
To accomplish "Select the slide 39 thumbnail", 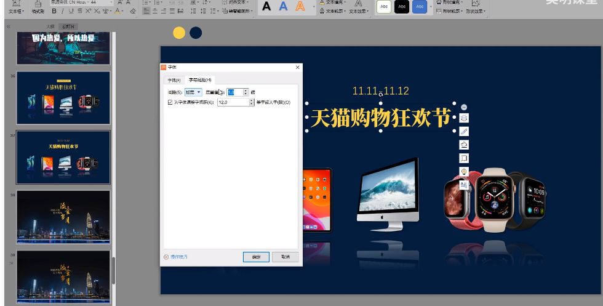I will click(63, 277).
